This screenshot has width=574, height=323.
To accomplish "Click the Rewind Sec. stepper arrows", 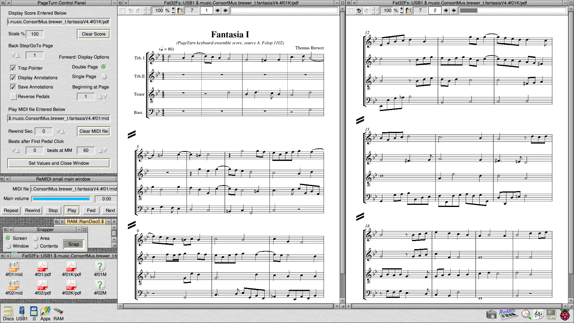I will coord(60,131).
